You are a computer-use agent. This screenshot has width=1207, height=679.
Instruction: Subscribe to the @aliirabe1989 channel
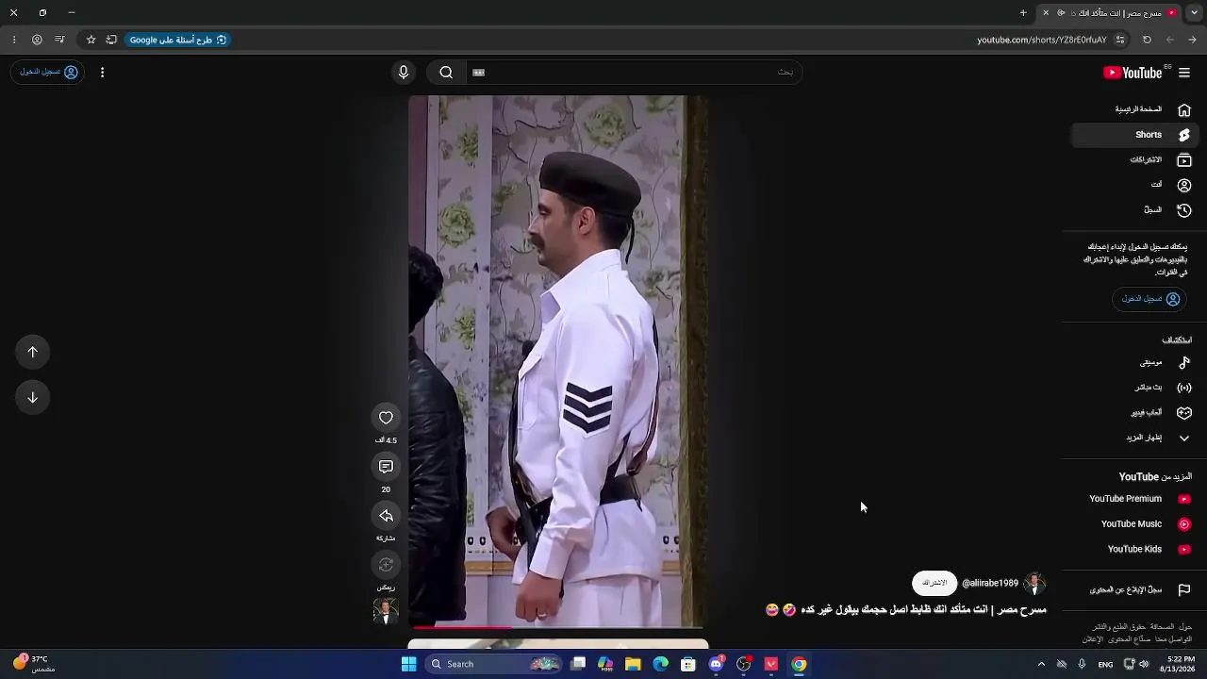point(934,583)
